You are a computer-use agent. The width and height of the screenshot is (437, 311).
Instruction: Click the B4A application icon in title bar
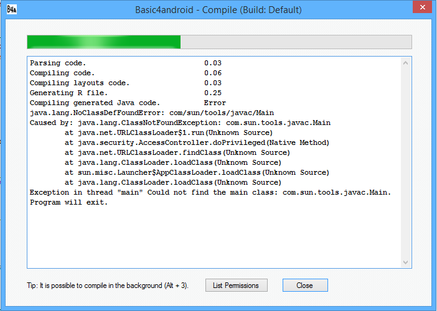pos(11,11)
